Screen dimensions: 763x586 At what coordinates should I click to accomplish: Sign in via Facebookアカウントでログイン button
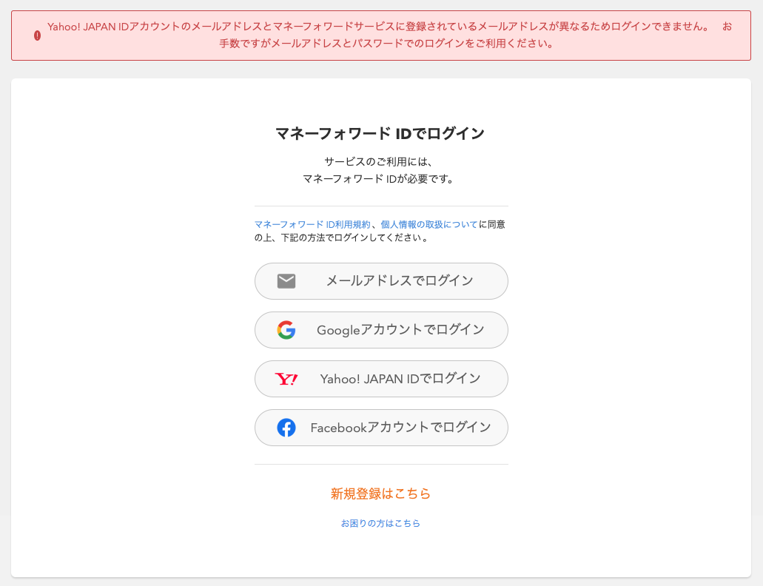(x=381, y=428)
